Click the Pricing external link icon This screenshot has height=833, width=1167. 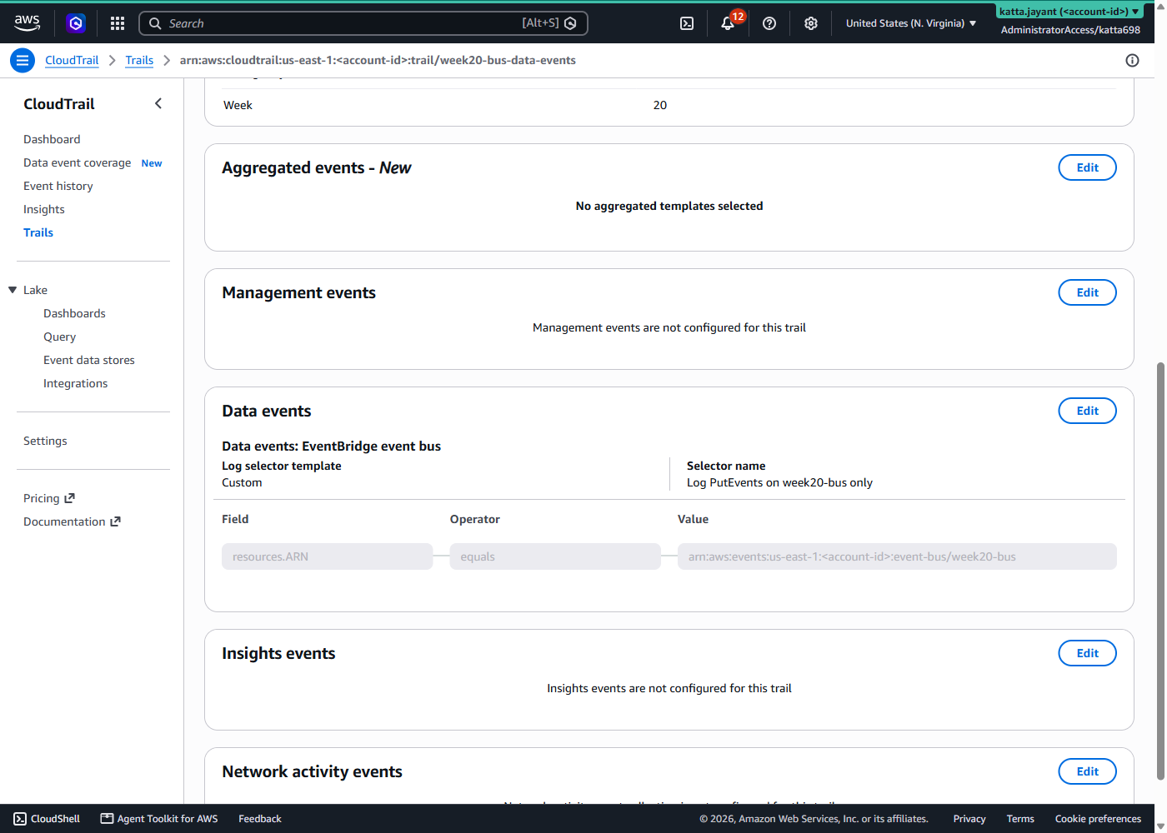[70, 498]
